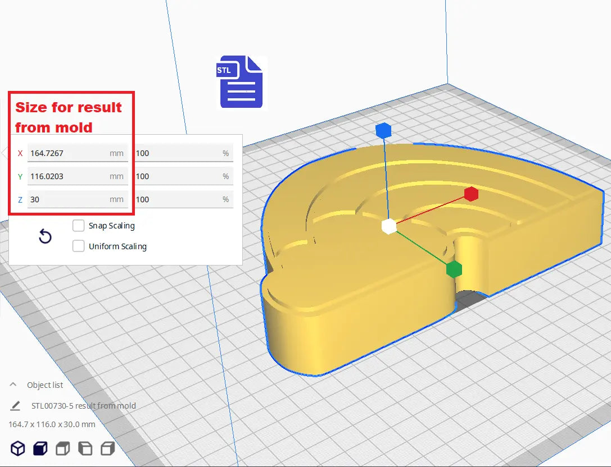Image resolution: width=611 pixels, height=467 pixels.
Task: Enable the Snap Scaling checkbox
Action: point(79,226)
